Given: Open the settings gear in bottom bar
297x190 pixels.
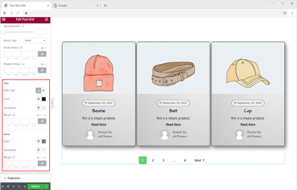Looking at the screenshot, I should click(3, 187).
